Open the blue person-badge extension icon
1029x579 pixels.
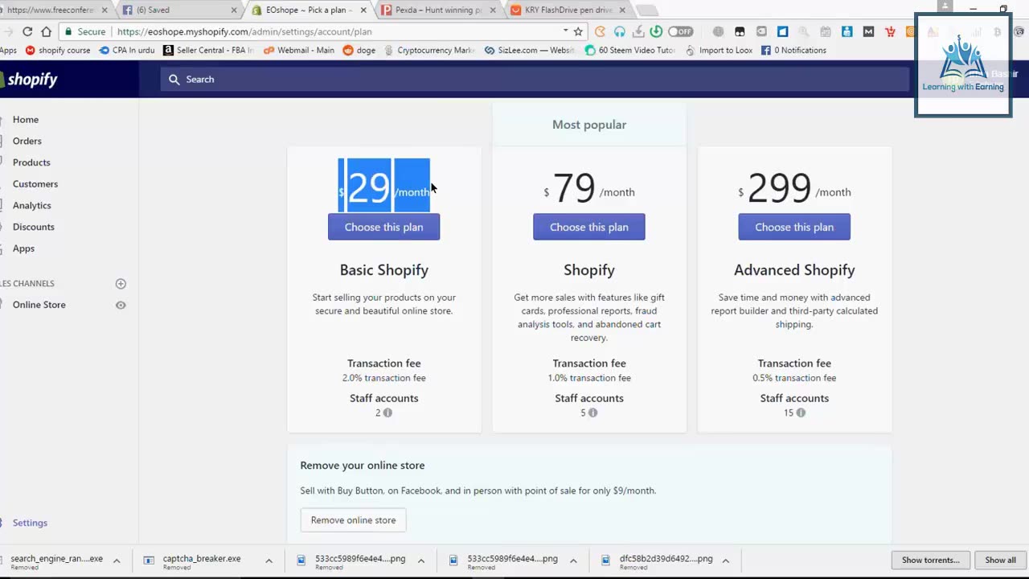click(x=847, y=31)
